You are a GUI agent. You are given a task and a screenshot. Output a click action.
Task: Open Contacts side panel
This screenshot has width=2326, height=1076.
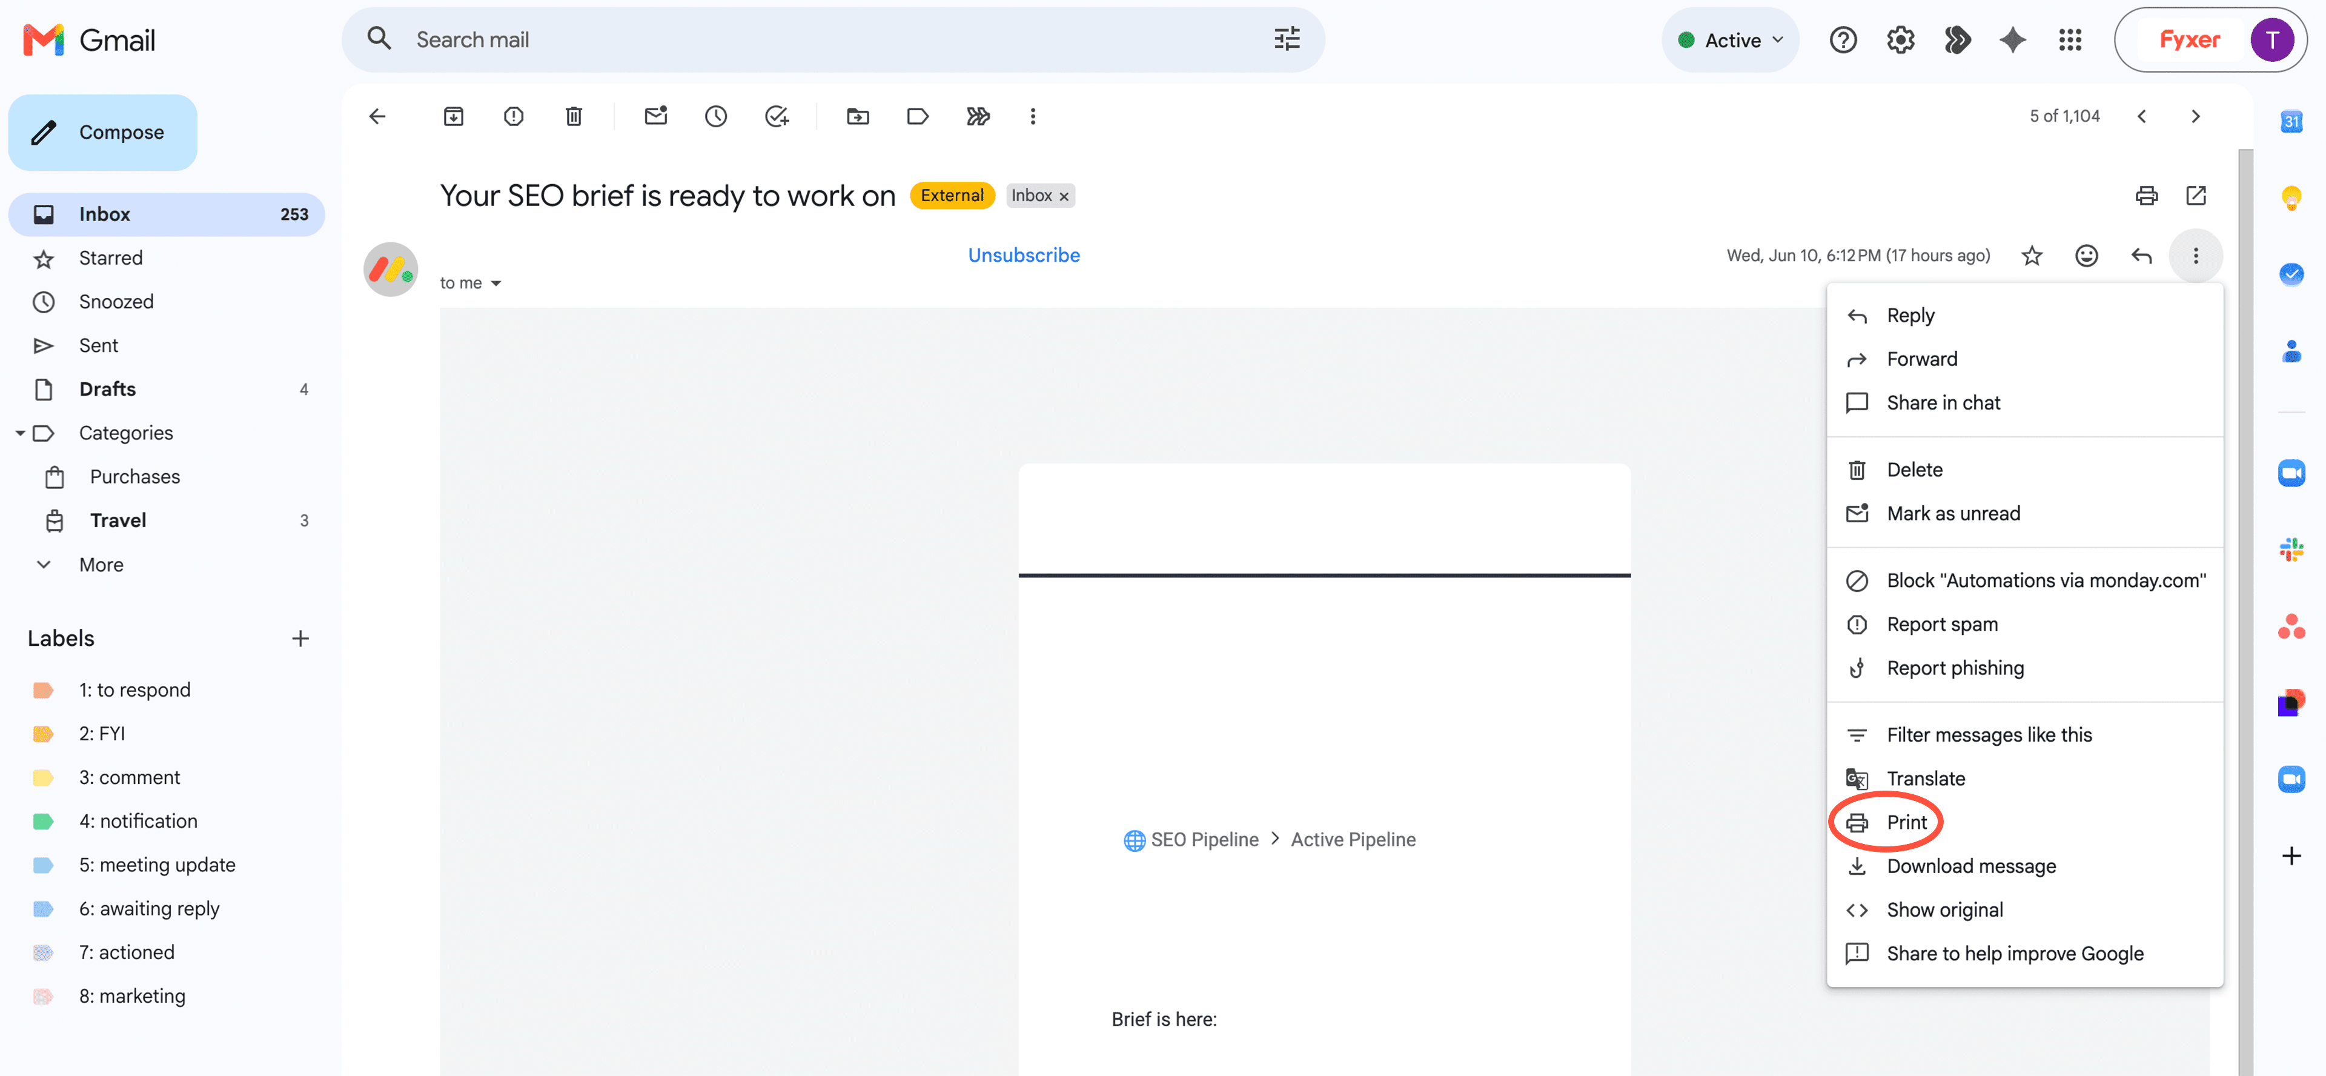pyautogui.click(x=2291, y=351)
